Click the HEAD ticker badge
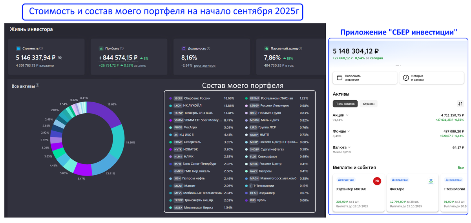This screenshot has width=471, height=223. [x=254, y=193]
